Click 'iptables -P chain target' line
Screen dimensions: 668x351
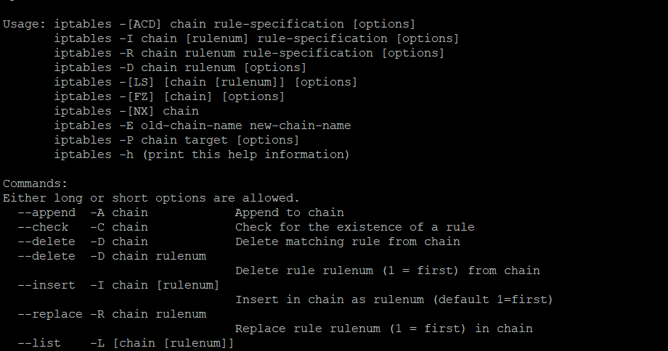tap(176, 141)
